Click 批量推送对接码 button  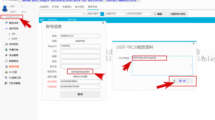tap(178, 14)
